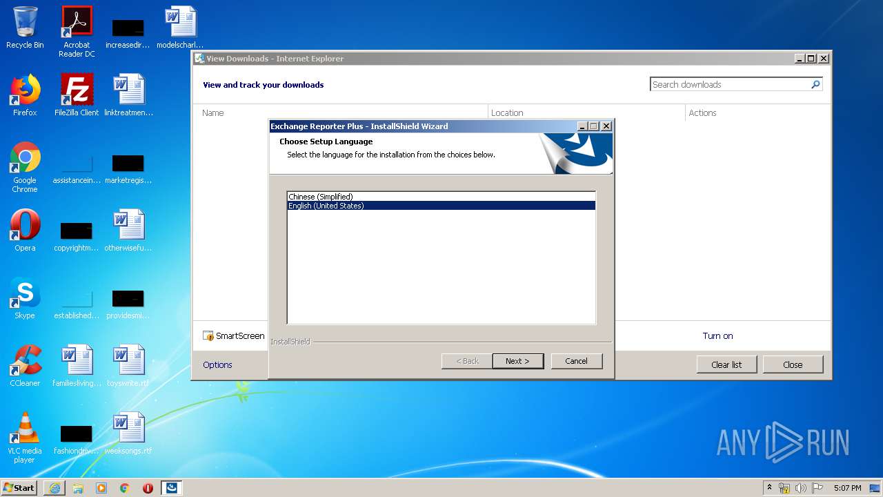The image size is (883, 497).
Task: Click the SmartScreen Turn on link
Action: click(717, 336)
